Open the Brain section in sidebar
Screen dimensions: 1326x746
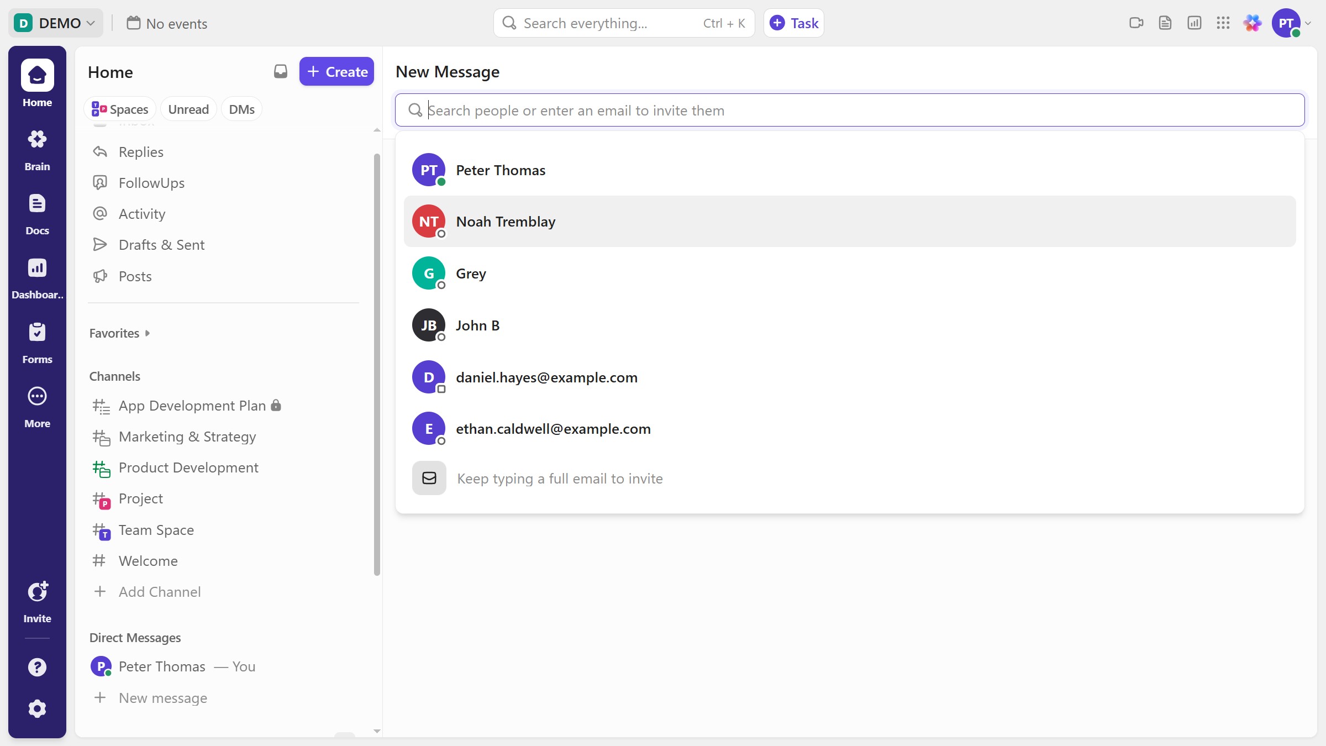37,150
